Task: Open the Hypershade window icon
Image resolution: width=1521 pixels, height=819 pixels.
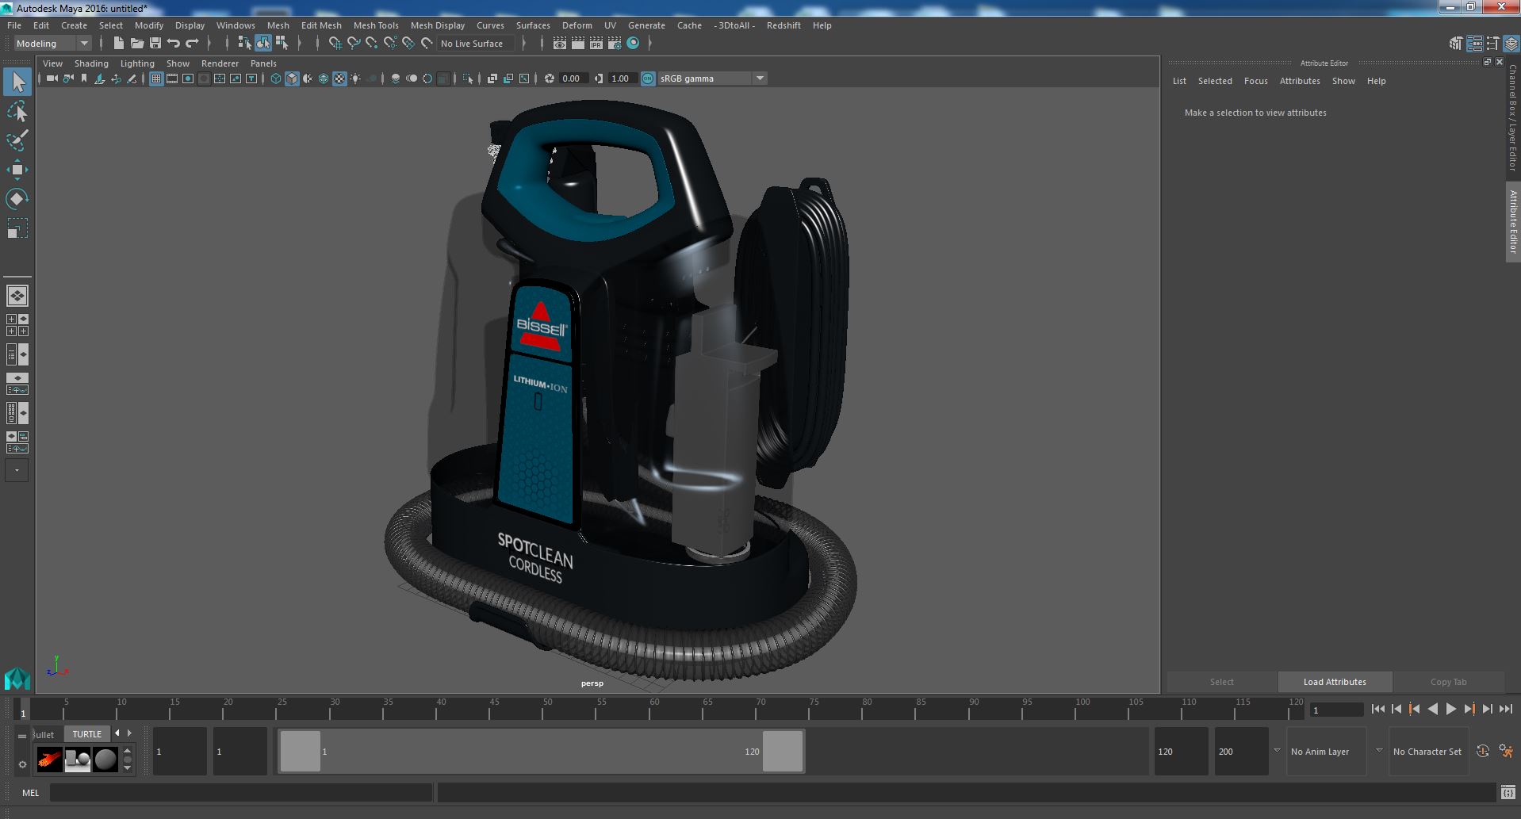Action: click(633, 44)
